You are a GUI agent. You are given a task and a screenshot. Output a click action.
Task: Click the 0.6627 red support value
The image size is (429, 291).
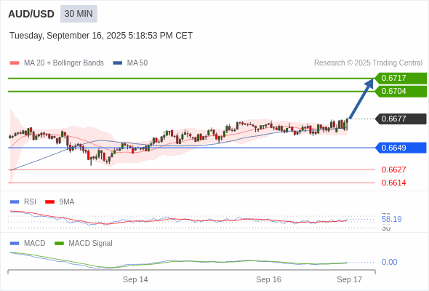point(393,170)
